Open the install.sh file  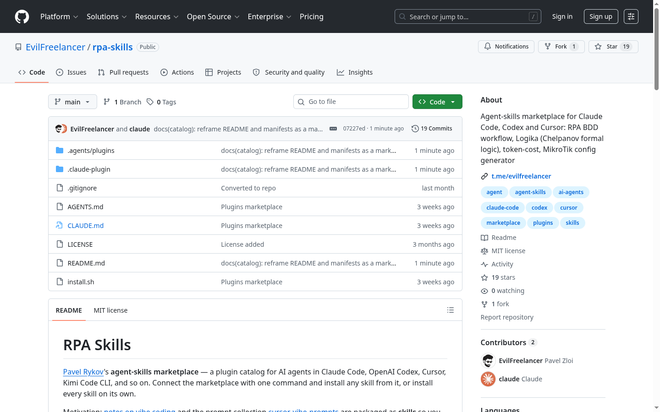pos(81,282)
